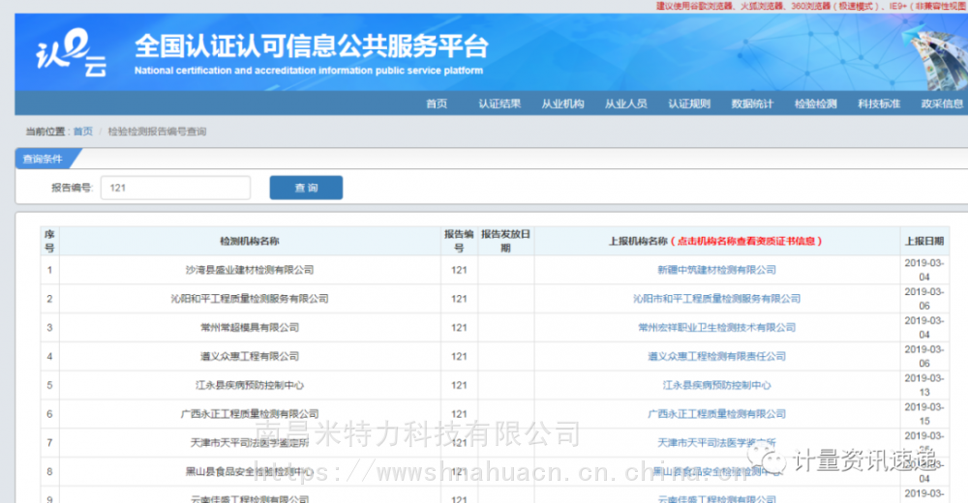Click the 上报日期 column header
The width and height of the screenshot is (968, 503).
click(924, 241)
